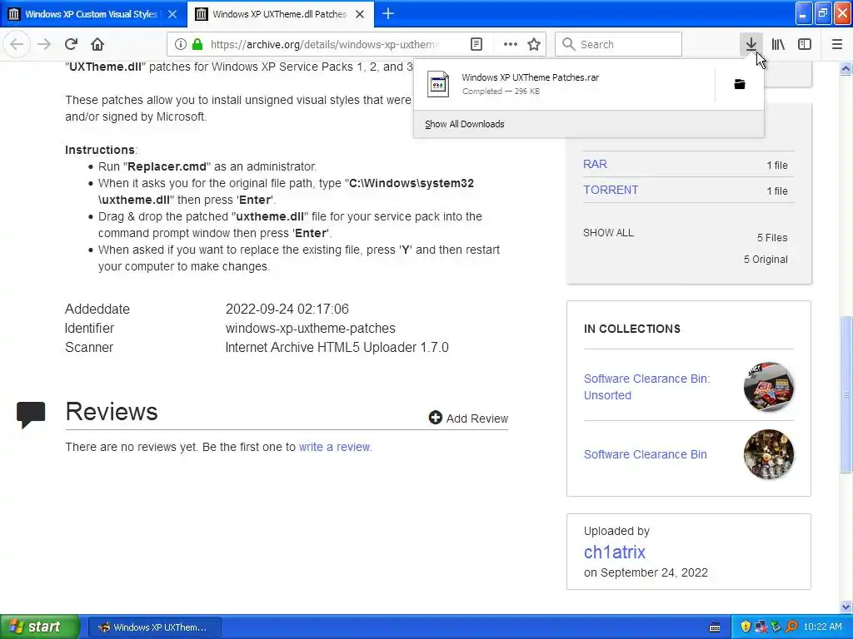The width and height of the screenshot is (853, 639).
Task: Open page actions three-dot menu
Action: pyautogui.click(x=510, y=44)
